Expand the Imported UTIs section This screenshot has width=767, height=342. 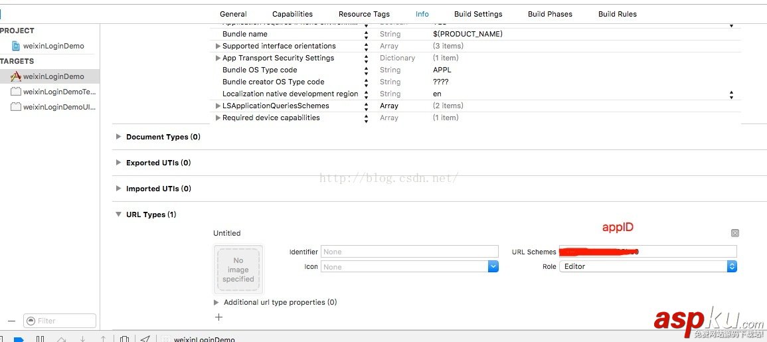click(118, 189)
